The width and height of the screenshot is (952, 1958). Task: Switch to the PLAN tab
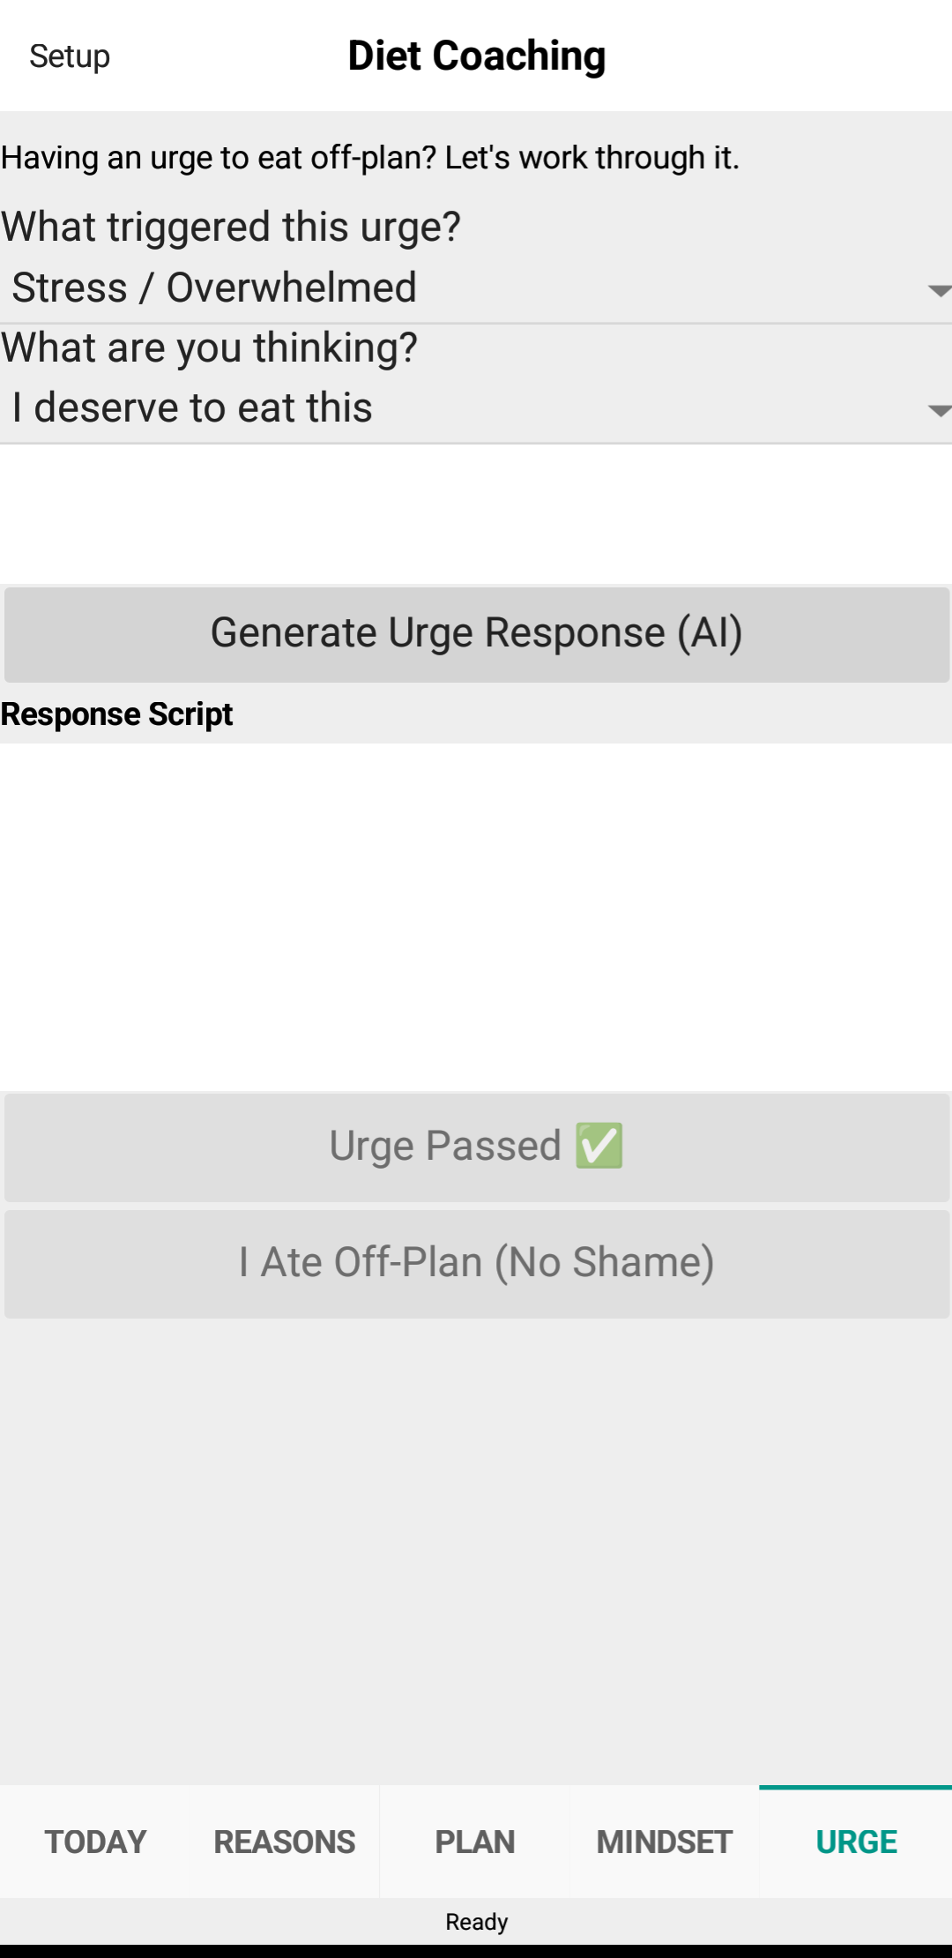(474, 1842)
